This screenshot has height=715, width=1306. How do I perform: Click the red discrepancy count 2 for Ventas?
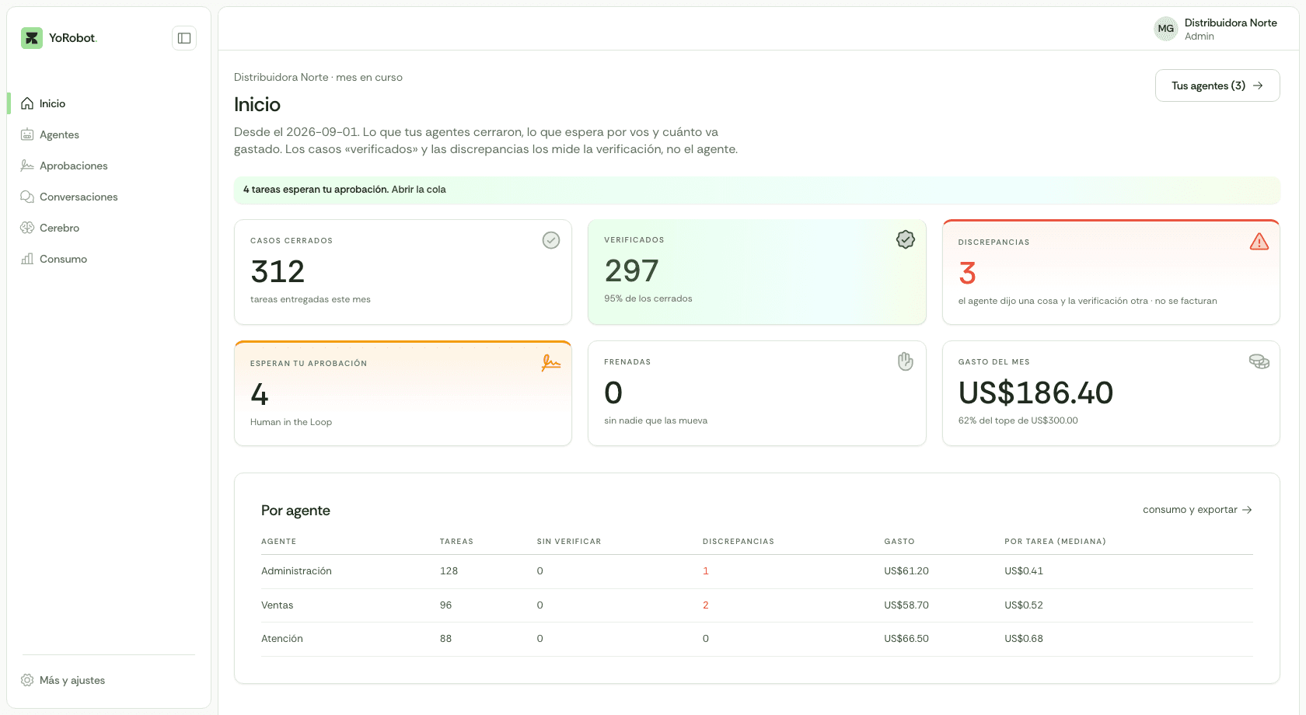pyautogui.click(x=706, y=605)
